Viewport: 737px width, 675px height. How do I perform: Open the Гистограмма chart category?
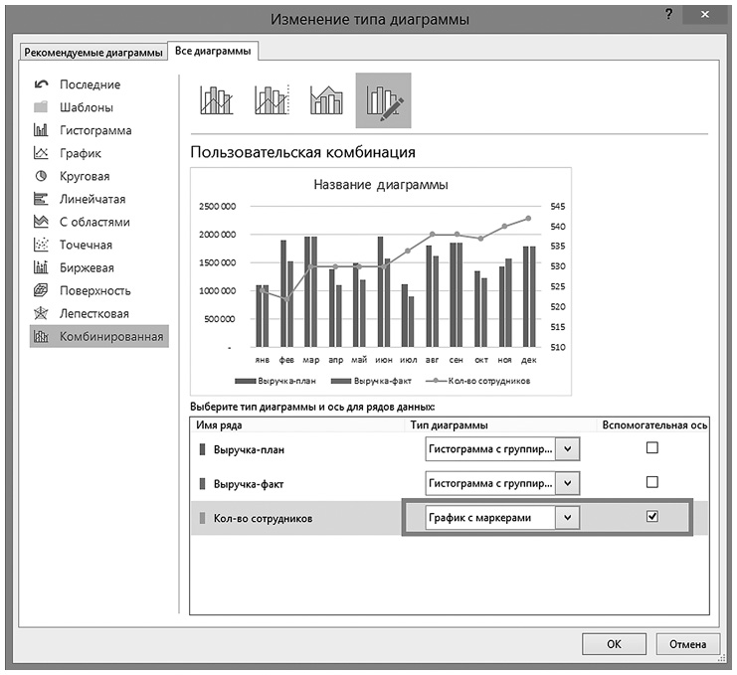click(x=94, y=130)
